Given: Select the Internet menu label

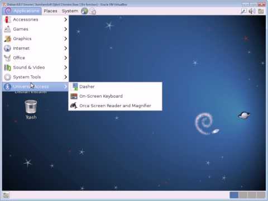Looking at the screenshot, I should click(x=21, y=48).
